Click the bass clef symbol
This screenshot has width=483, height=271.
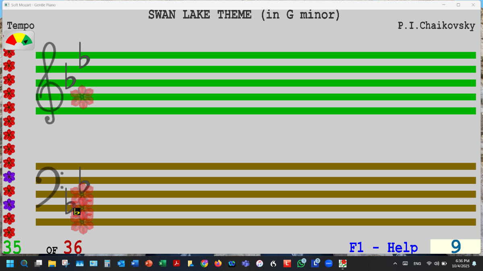[x=48, y=188]
